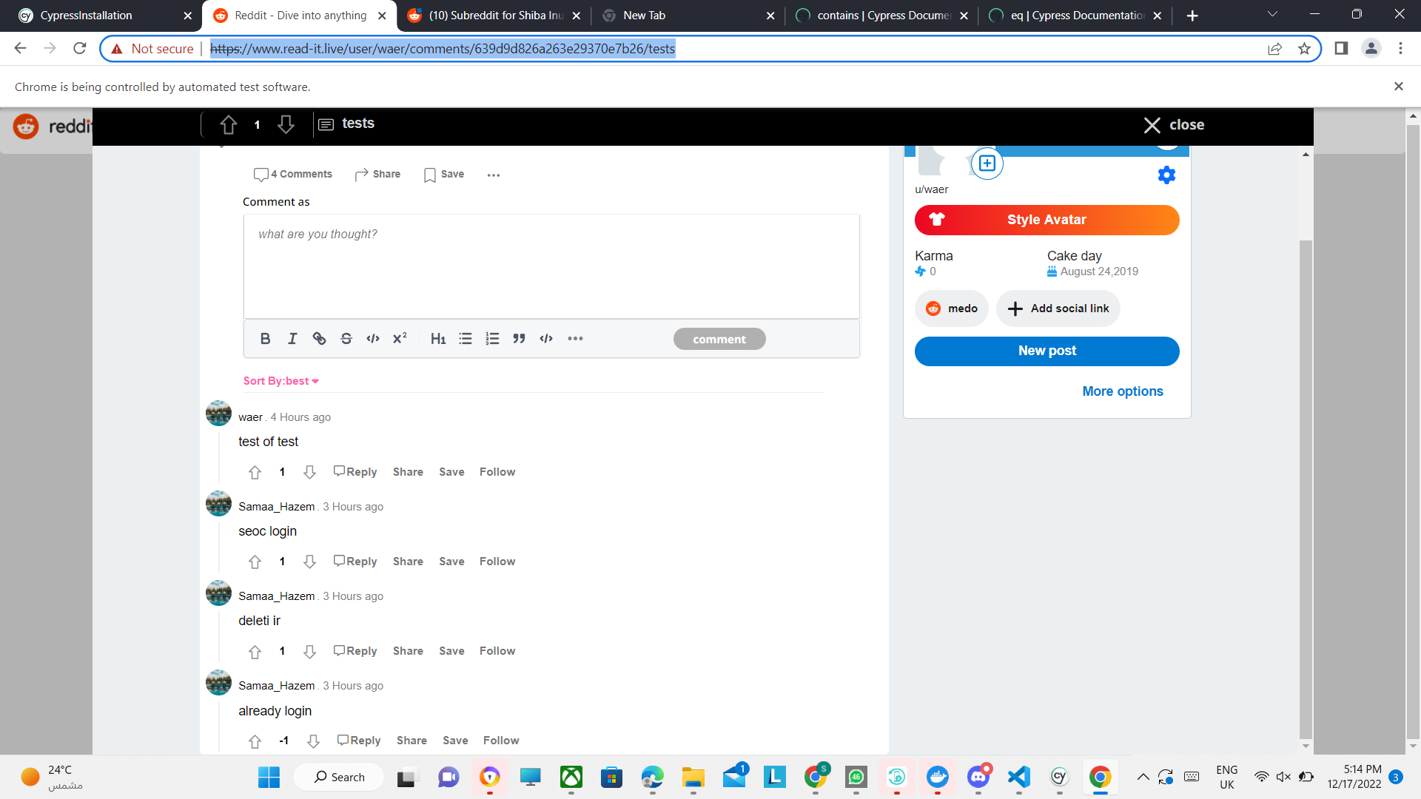Viewport: 1421px width, 799px height.
Task: Switch to Subreddit for Shiba Inu tab
Action: point(496,16)
